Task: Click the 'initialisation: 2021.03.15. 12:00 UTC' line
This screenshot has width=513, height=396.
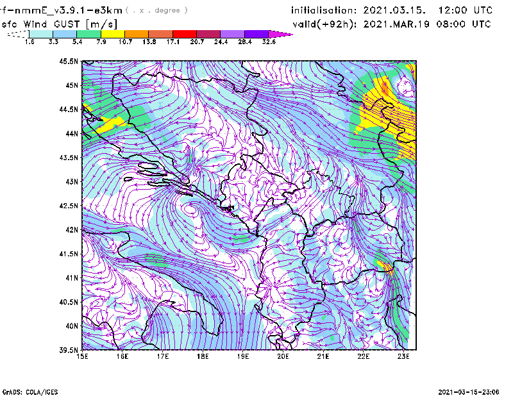Action: (392, 10)
